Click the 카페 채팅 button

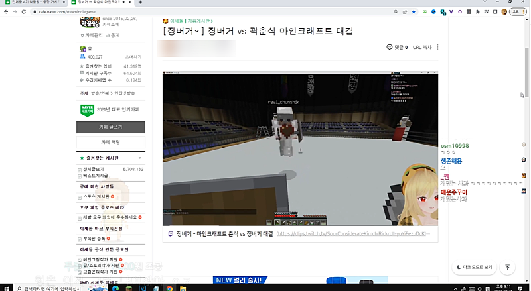tap(111, 142)
